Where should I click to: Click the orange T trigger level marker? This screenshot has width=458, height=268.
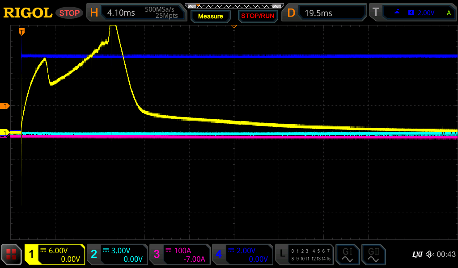tap(5, 106)
